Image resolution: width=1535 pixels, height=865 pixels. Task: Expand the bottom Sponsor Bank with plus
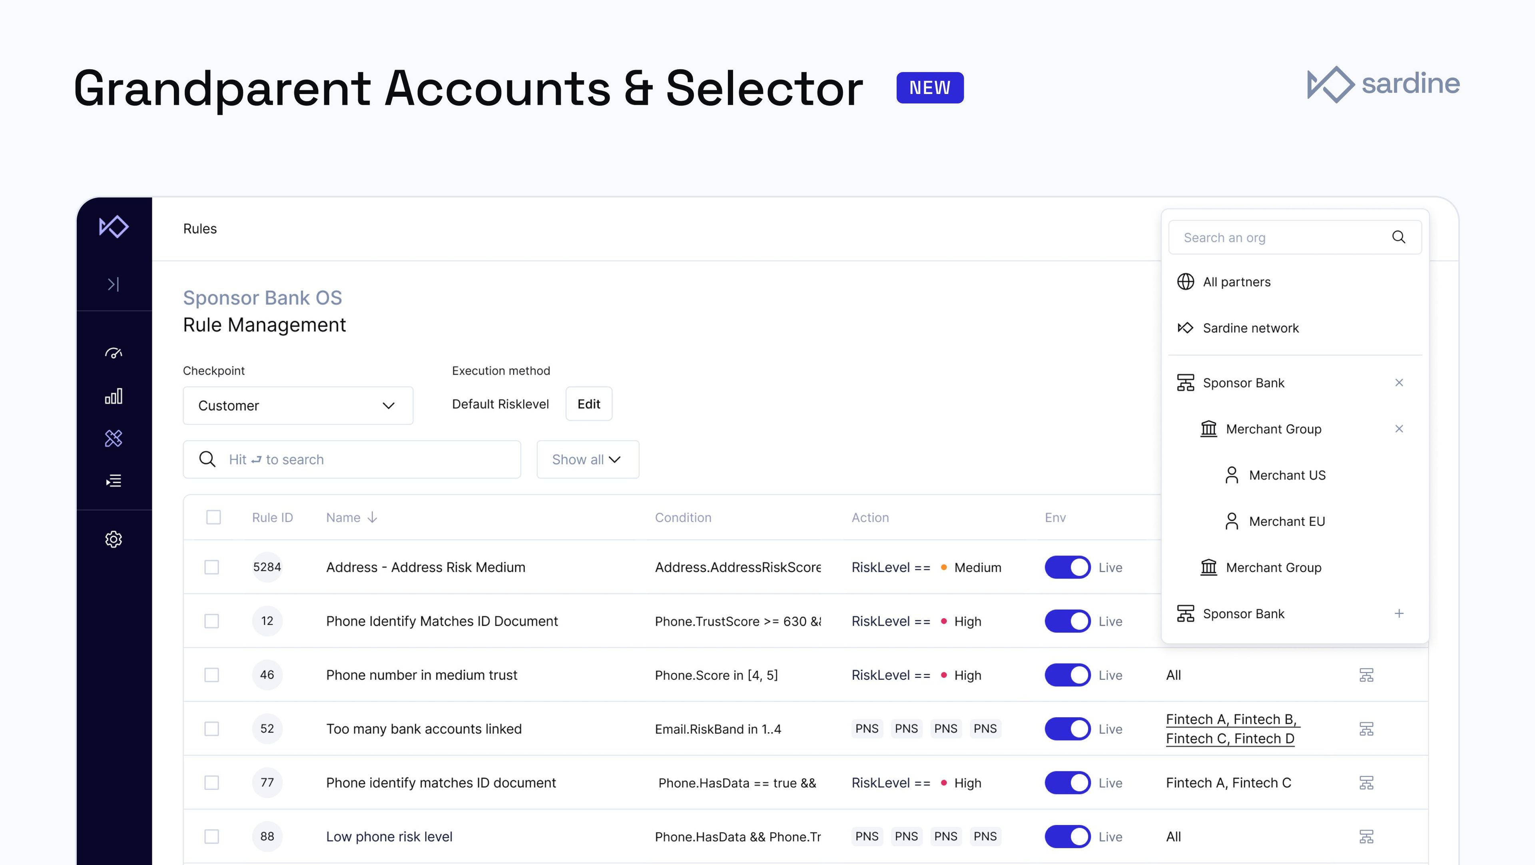point(1399,613)
